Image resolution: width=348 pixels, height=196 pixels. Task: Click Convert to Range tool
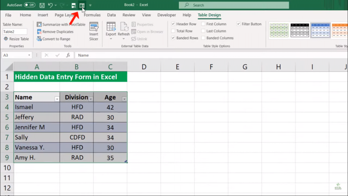tap(53, 39)
